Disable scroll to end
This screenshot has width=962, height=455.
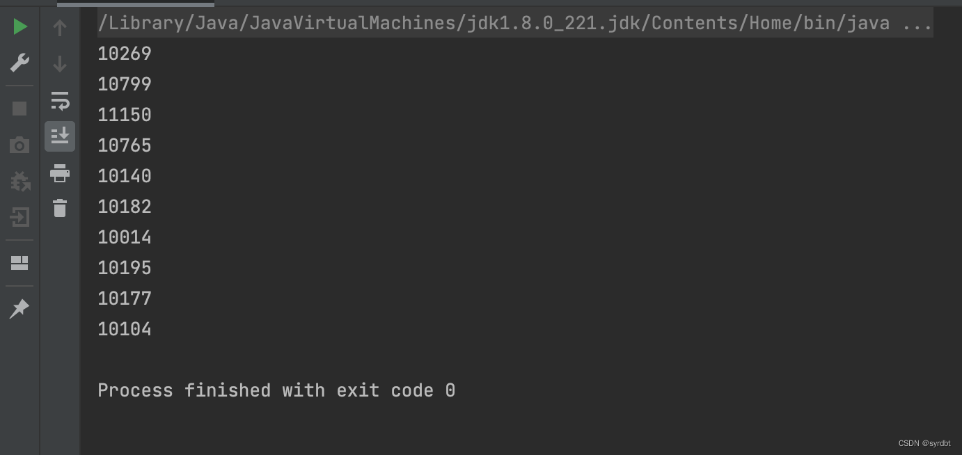60,136
